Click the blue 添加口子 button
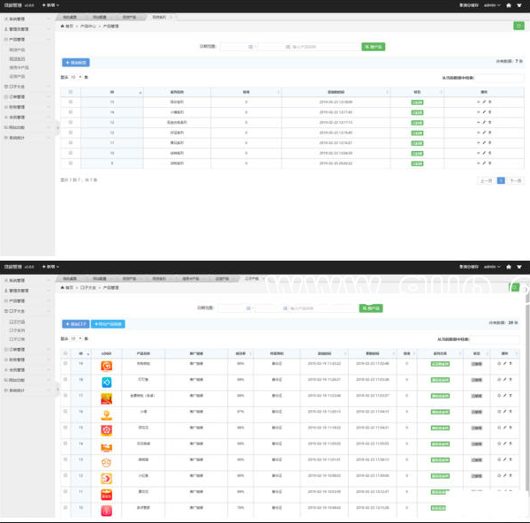This screenshot has width=530, height=523. point(75,323)
